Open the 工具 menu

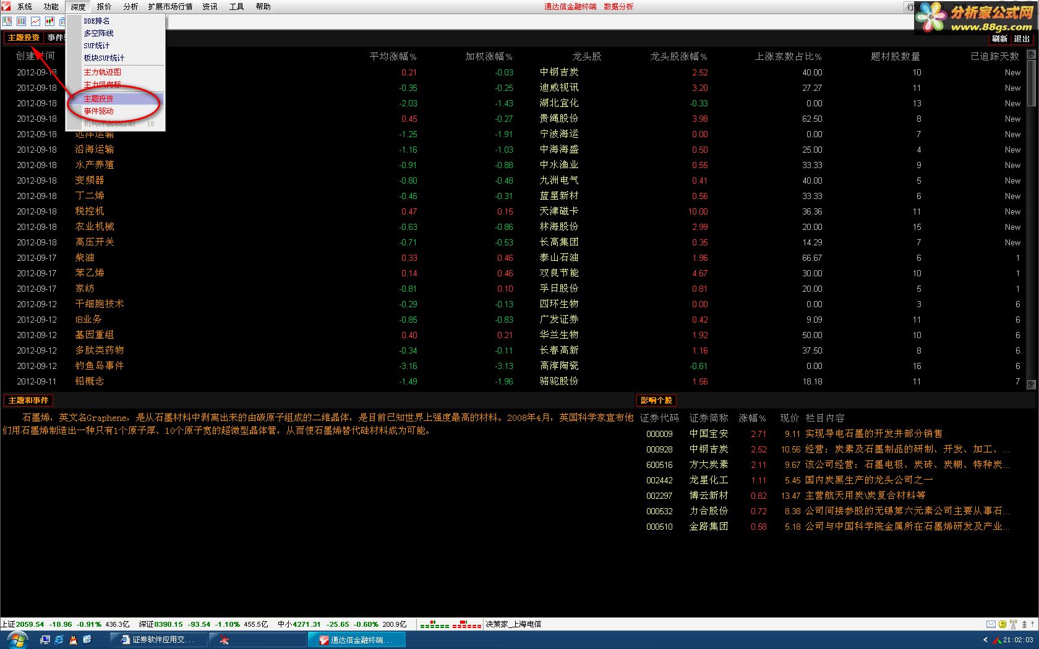click(236, 7)
